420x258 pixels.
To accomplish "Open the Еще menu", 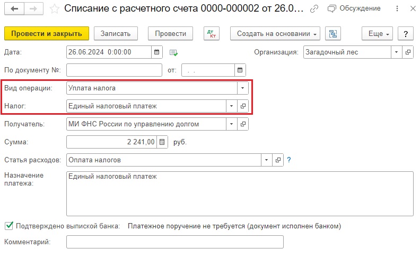I will pyautogui.click(x=377, y=34).
